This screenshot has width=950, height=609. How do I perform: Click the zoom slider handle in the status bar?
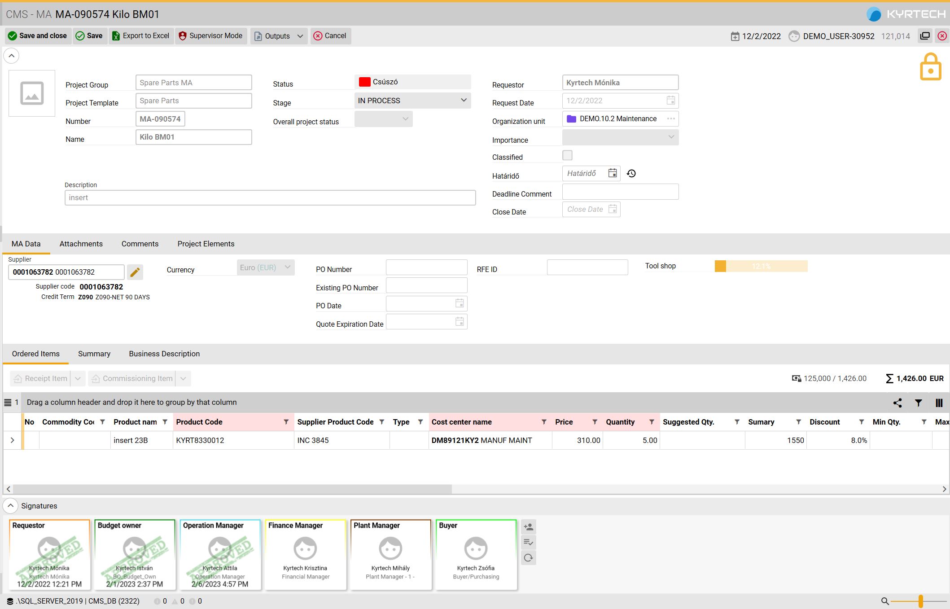click(920, 601)
